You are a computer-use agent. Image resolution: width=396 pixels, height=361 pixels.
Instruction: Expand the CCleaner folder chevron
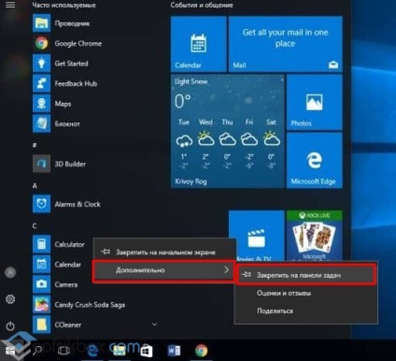[x=154, y=325]
